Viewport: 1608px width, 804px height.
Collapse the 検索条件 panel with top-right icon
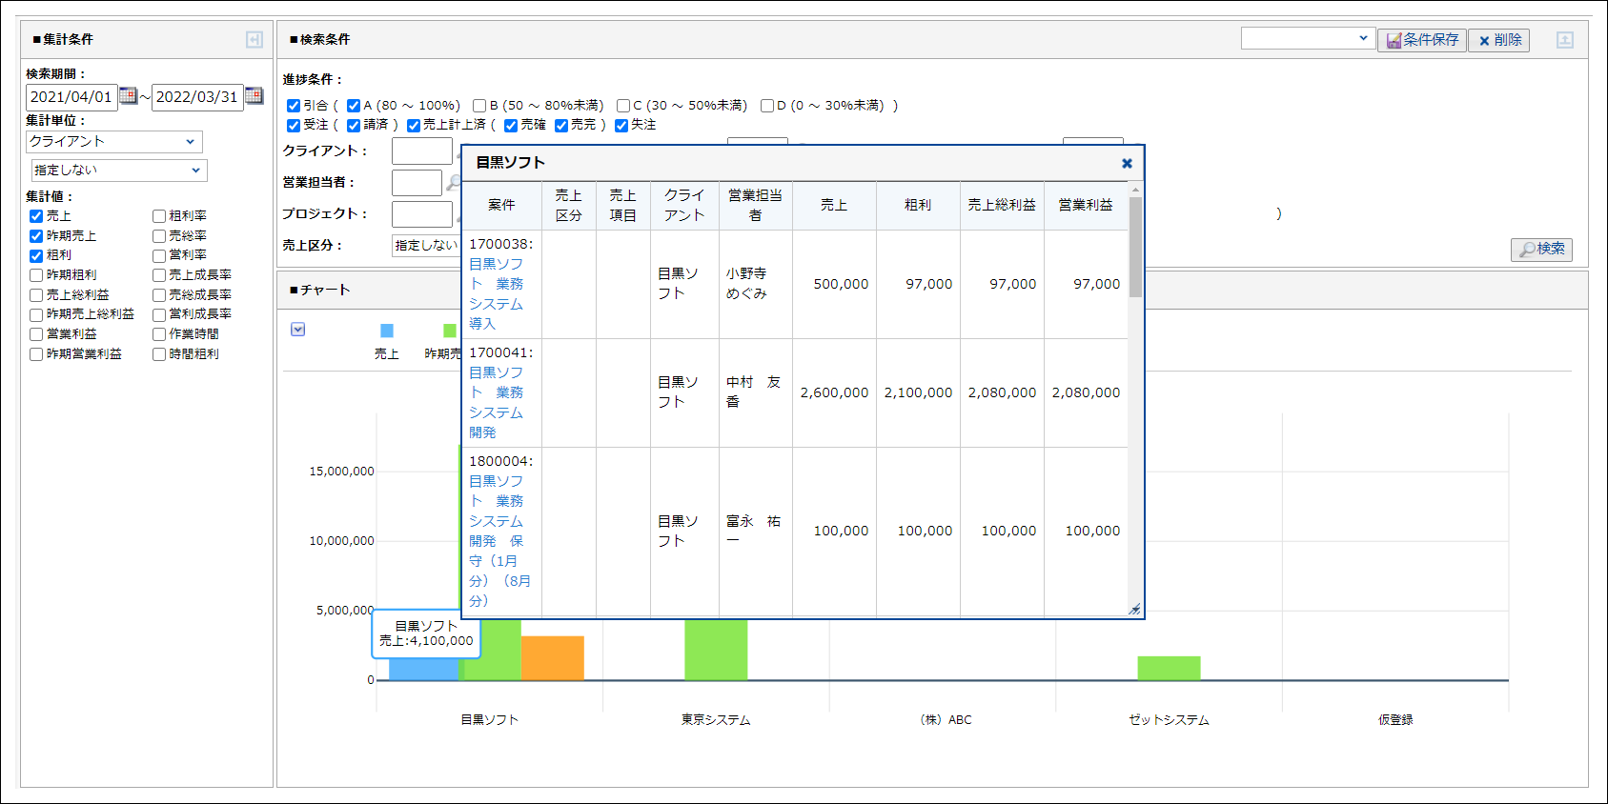point(1564,40)
